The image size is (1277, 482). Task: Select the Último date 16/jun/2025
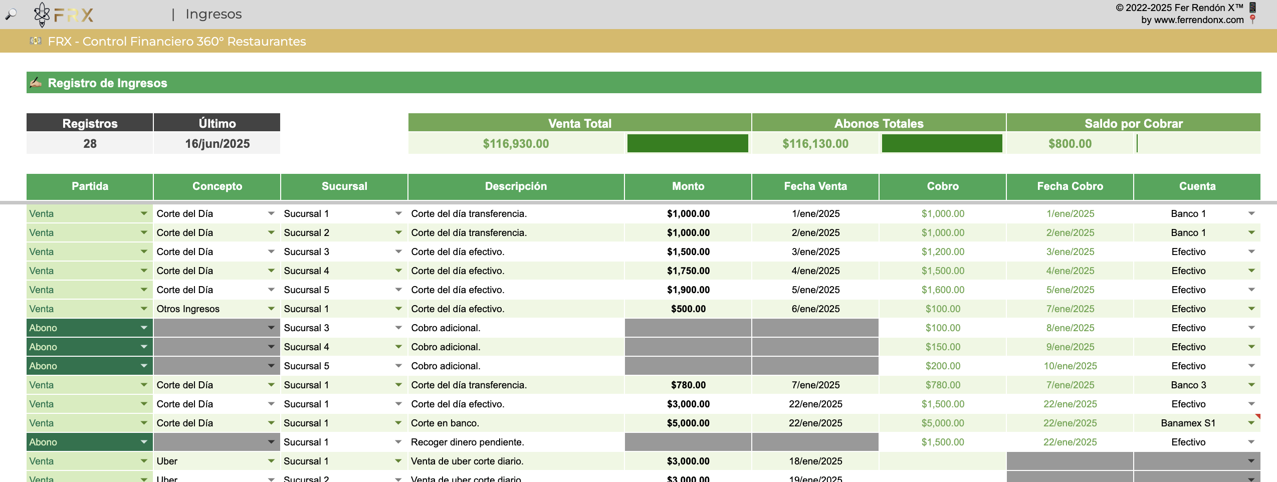[x=217, y=143]
